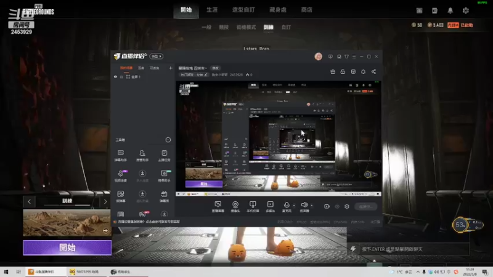This screenshot has height=277, width=493.
Task: Open the 開始 tab in PUBG top menu
Action: (186, 10)
